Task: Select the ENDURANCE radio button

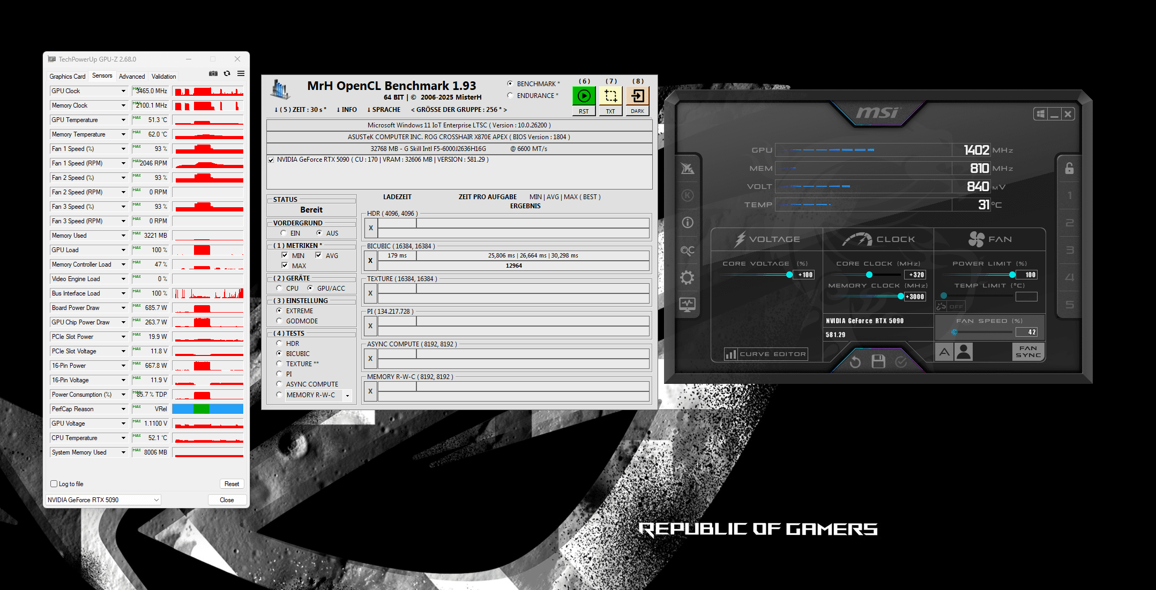Action: (510, 96)
